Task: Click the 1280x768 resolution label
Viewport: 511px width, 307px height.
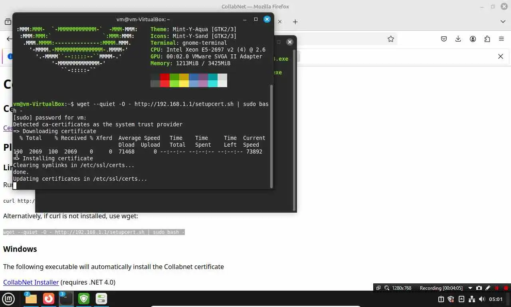Action: (x=402, y=288)
